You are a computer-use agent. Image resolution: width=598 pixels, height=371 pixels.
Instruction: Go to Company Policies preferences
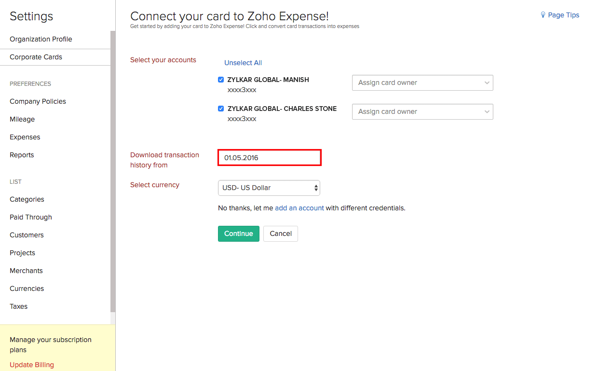coord(38,101)
